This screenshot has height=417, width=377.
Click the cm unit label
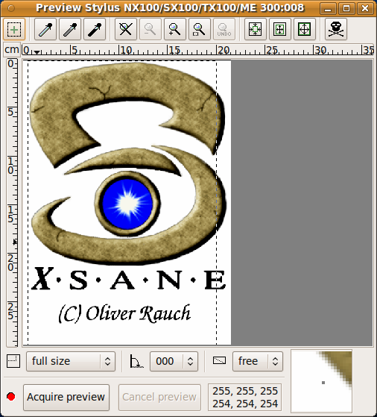(x=12, y=49)
